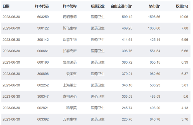
Task: Click total market value 425.14
Action: coord(155,40)
